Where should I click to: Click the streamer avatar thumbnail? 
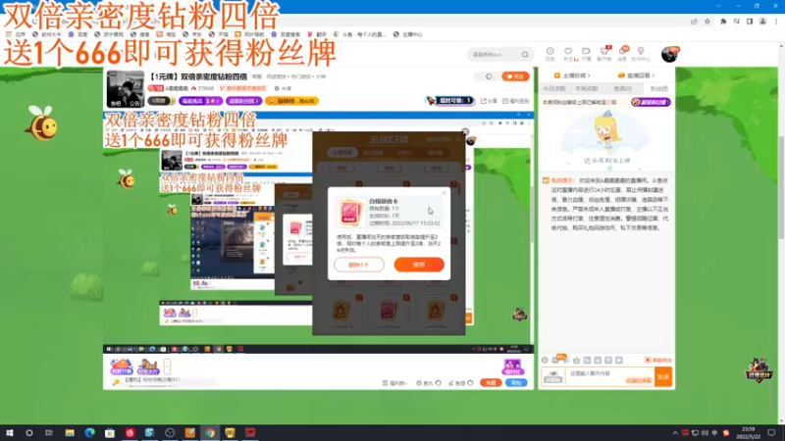(126, 88)
